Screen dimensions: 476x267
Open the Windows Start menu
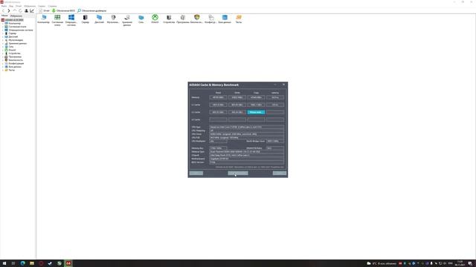click(4, 263)
